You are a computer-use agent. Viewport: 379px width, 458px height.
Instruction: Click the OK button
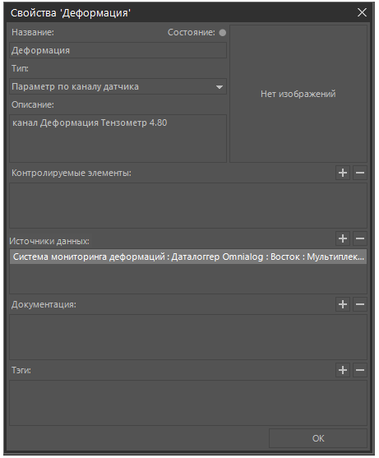pyautogui.click(x=318, y=438)
